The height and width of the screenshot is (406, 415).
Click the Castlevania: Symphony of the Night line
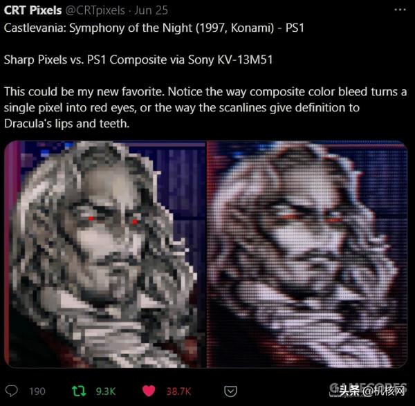coord(154,28)
